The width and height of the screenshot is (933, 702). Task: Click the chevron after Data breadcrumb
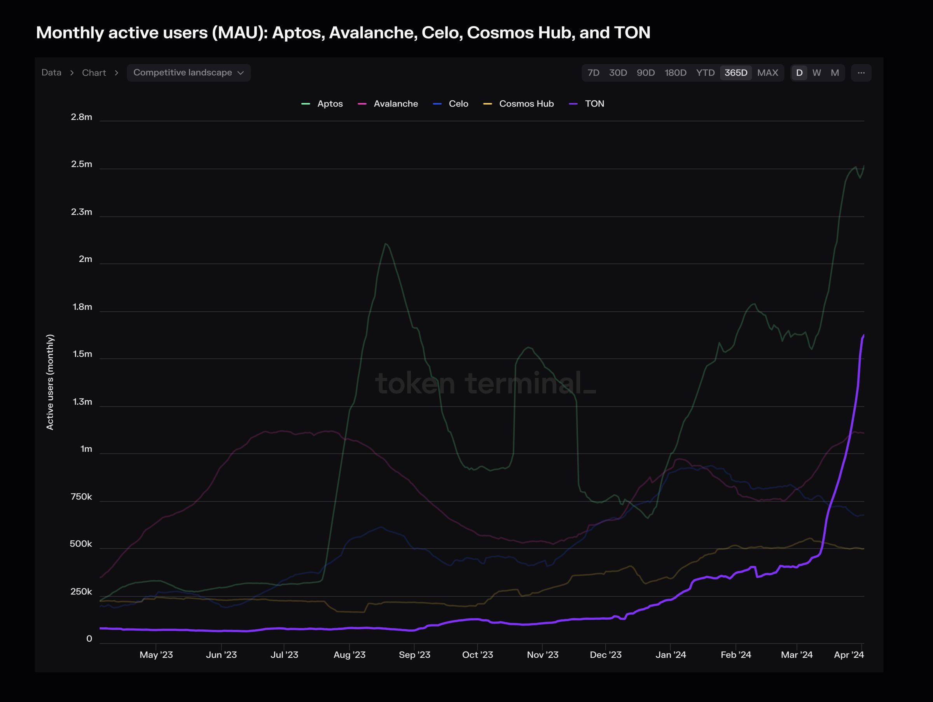[x=72, y=73]
